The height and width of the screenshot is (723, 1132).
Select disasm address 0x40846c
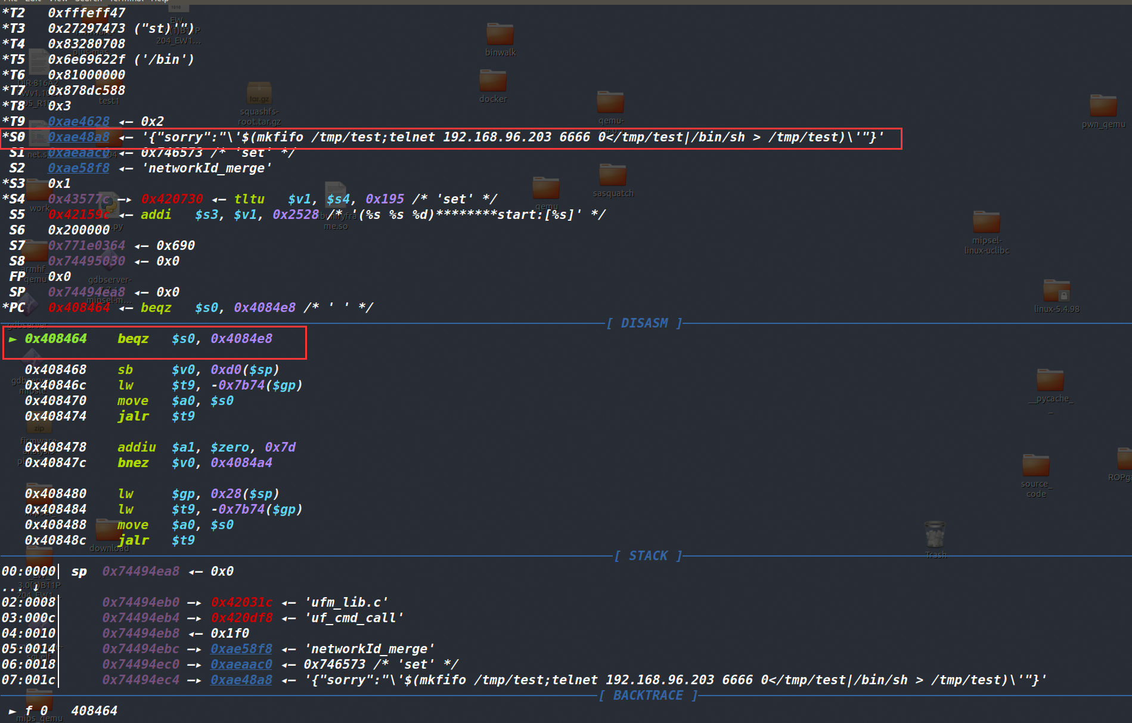click(x=55, y=385)
